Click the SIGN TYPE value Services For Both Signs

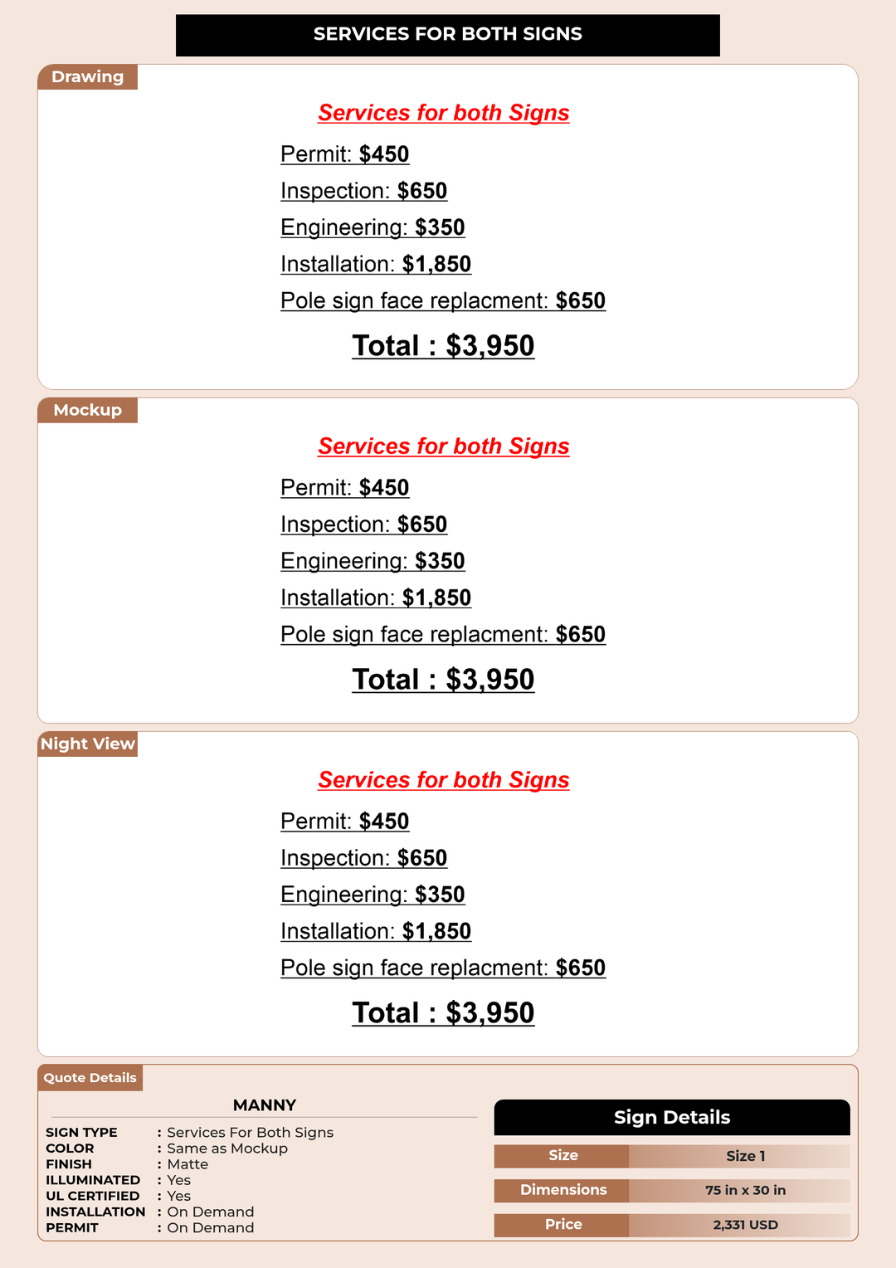pyautogui.click(x=251, y=1133)
